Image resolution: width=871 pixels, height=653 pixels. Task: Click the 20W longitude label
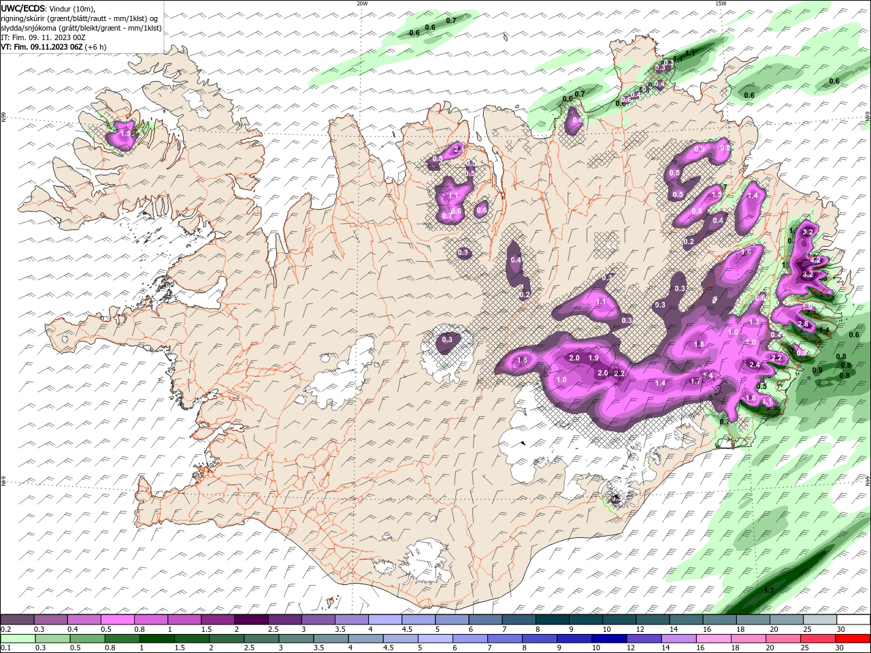(x=362, y=3)
